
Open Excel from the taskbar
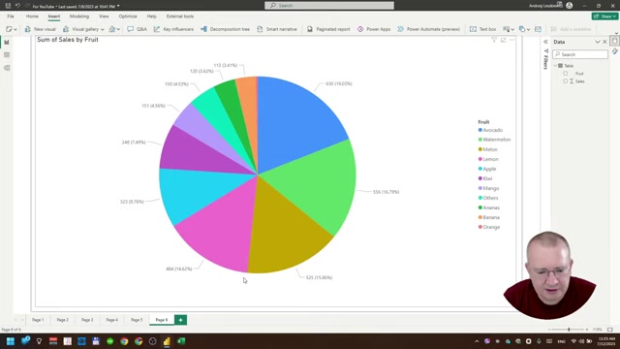point(181,341)
